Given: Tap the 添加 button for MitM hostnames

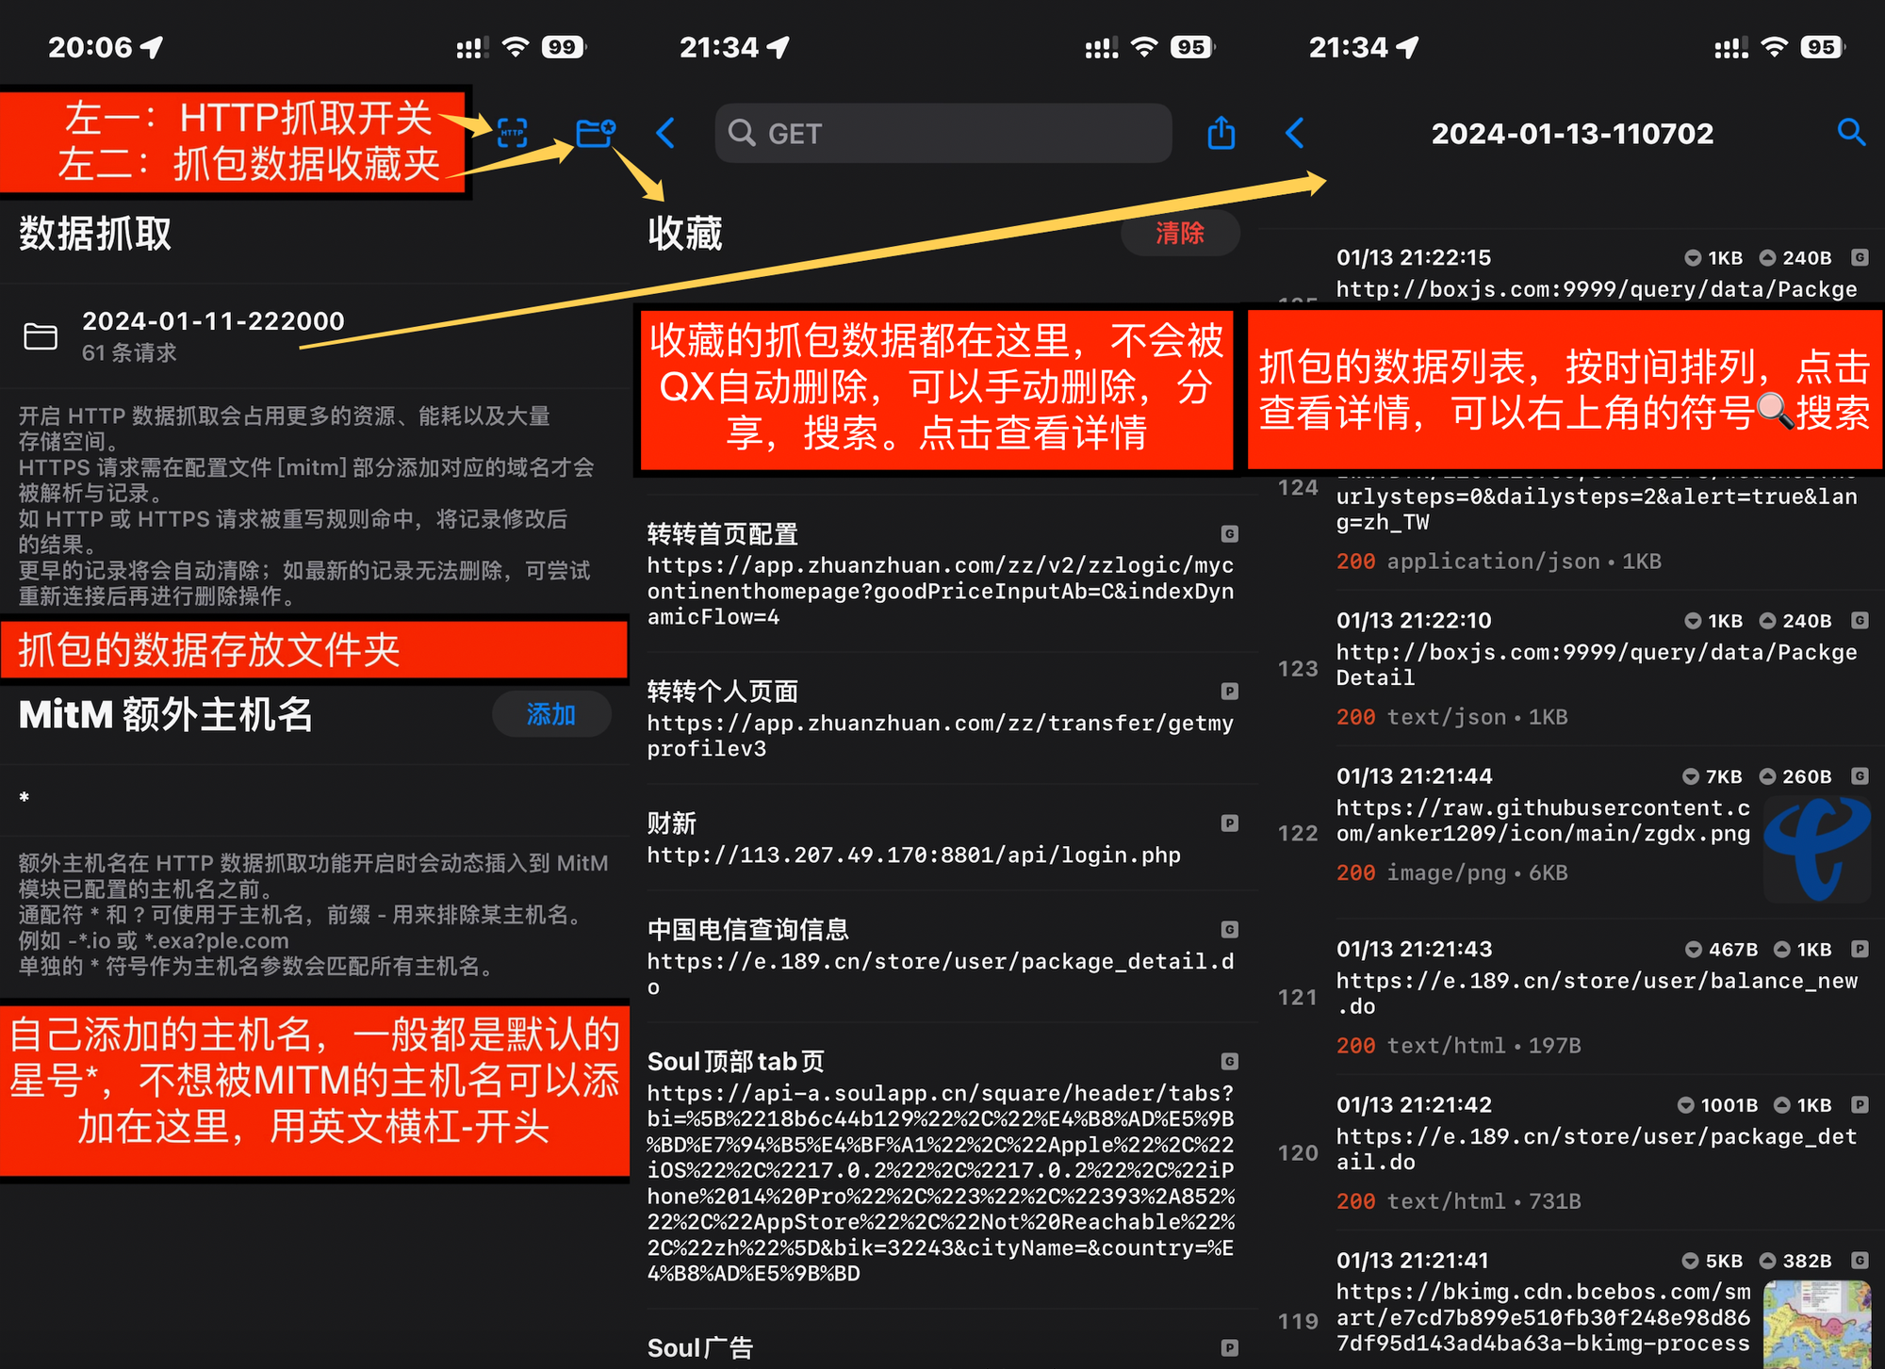Looking at the screenshot, I should coord(551,714).
